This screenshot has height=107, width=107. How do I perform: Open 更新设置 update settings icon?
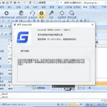[x=72, y=13]
